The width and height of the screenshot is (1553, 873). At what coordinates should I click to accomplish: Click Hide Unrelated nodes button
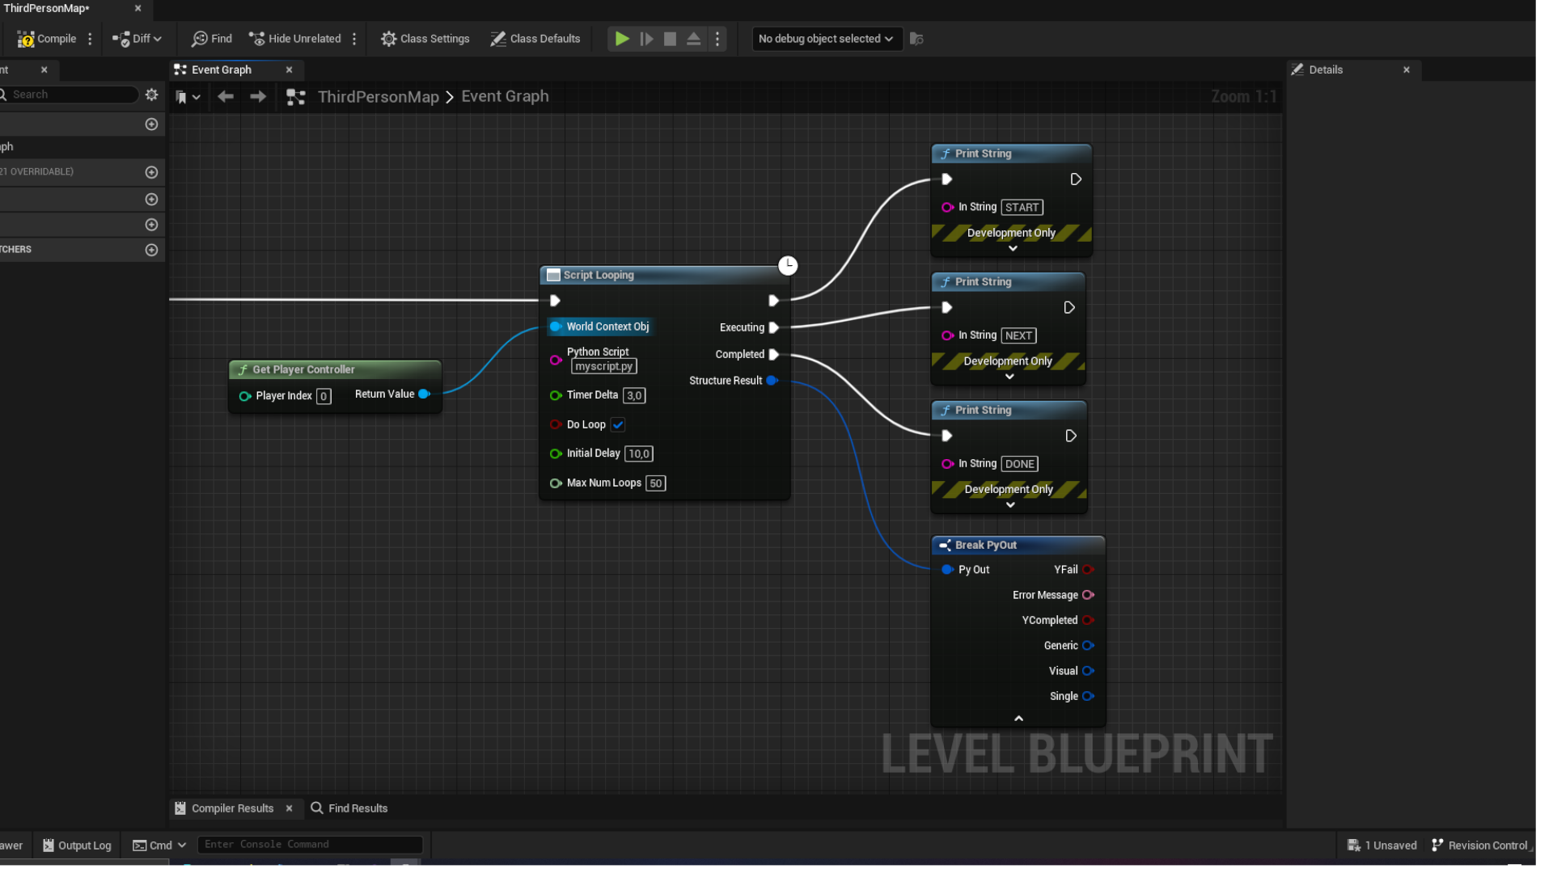tap(294, 39)
